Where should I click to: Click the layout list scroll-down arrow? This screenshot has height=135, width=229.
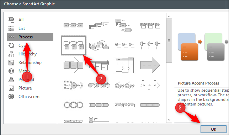(169, 120)
